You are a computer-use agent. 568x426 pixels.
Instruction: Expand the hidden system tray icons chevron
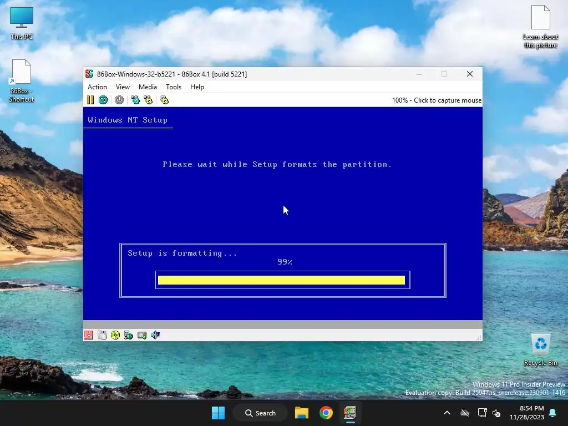pyautogui.click(x=447, y=413)
